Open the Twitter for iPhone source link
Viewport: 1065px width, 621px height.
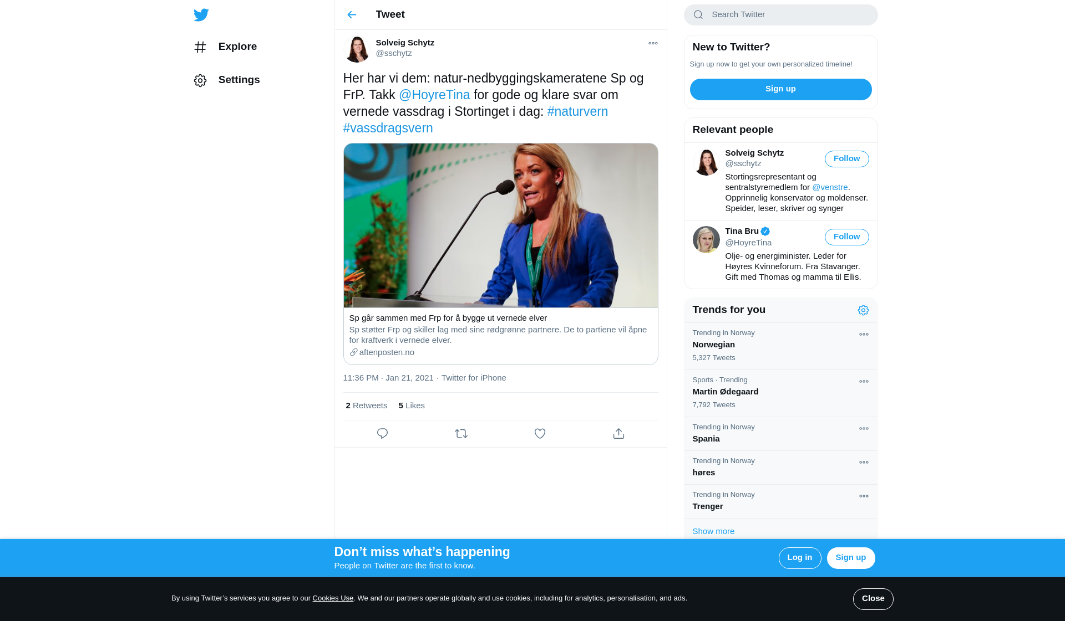pyautogui.click(x=474, y=378)
